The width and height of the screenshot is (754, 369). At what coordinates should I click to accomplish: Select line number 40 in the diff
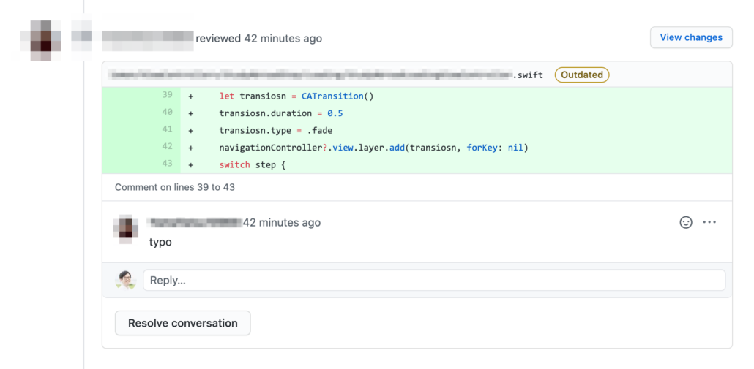[x=167, y=113]
